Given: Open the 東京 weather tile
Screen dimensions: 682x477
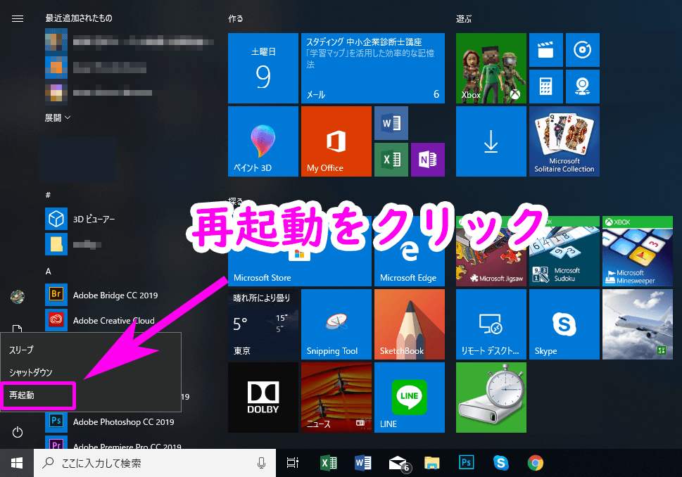Looking at the screenshot, I should (263, 324).
